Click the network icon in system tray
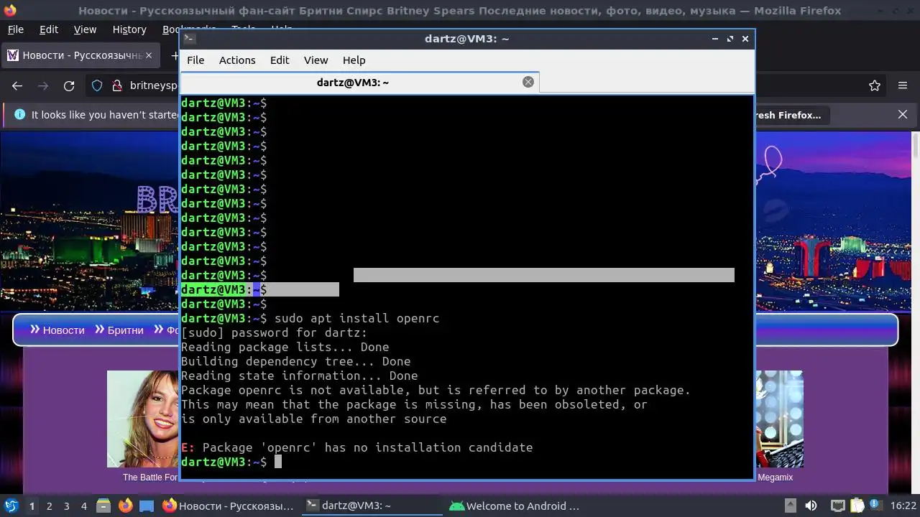 coord(837,506)
